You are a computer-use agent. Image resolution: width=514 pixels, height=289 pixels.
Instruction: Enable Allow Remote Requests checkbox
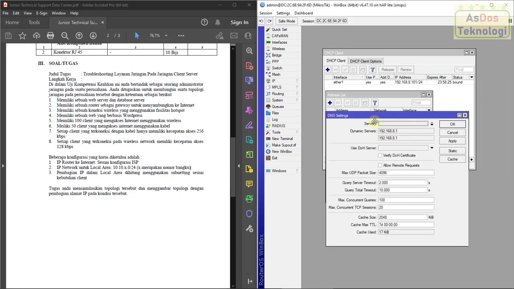tap(380, 165)
